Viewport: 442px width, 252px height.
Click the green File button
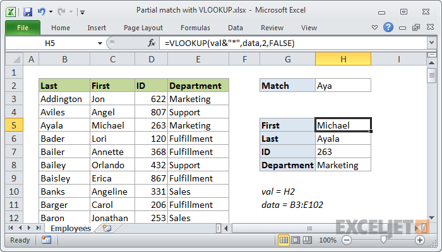pos(22,28)
